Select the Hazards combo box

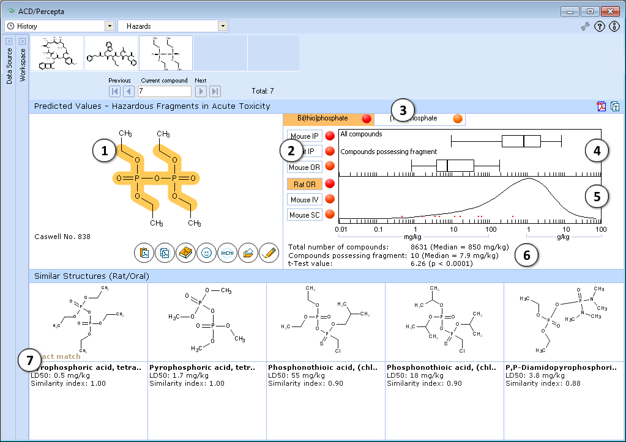coord(173,26)
